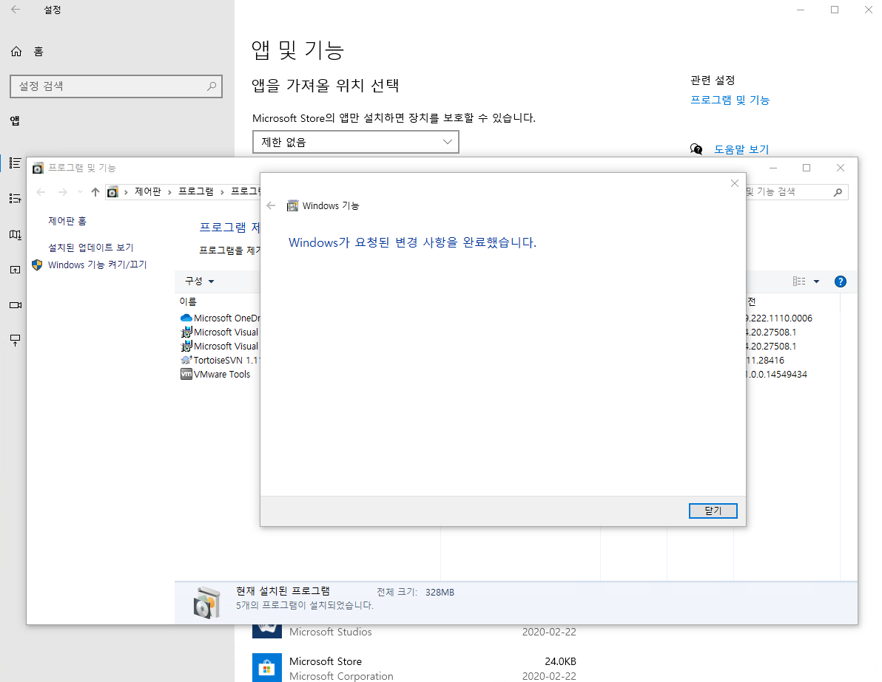
Task: Select apps for websites sidebar icon
Action: [16, 270]
